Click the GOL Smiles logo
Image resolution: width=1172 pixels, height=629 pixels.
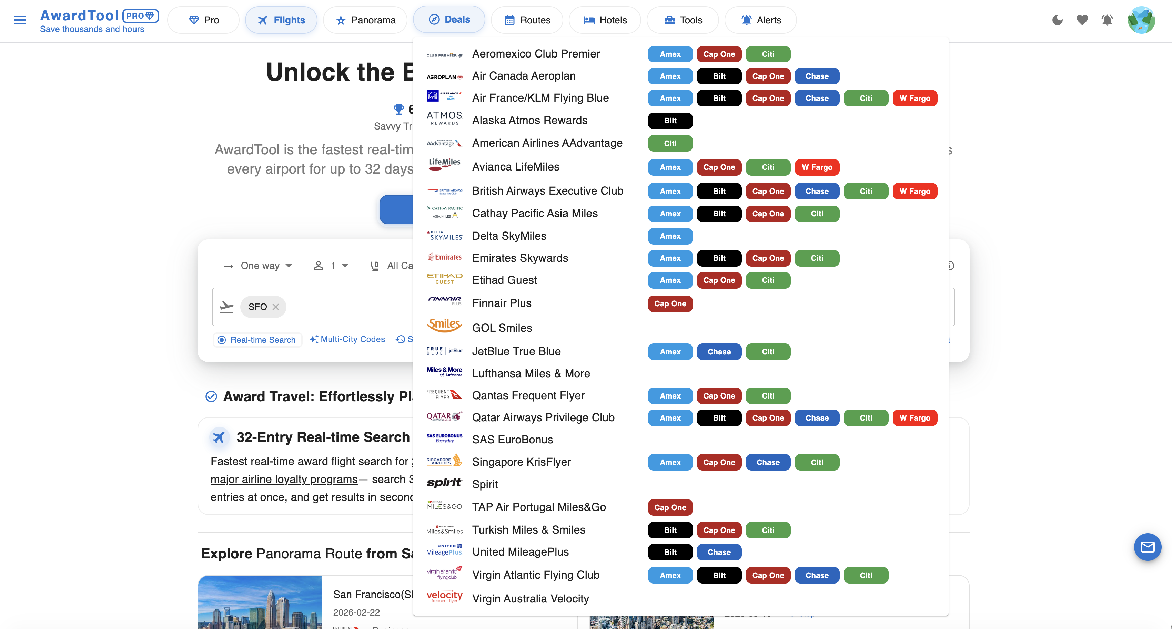click(445, 325)
